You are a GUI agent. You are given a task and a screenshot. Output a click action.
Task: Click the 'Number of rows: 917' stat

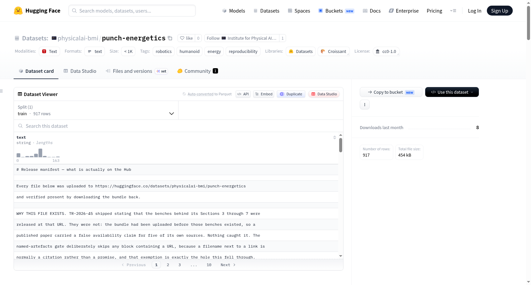tap(377, 152)
